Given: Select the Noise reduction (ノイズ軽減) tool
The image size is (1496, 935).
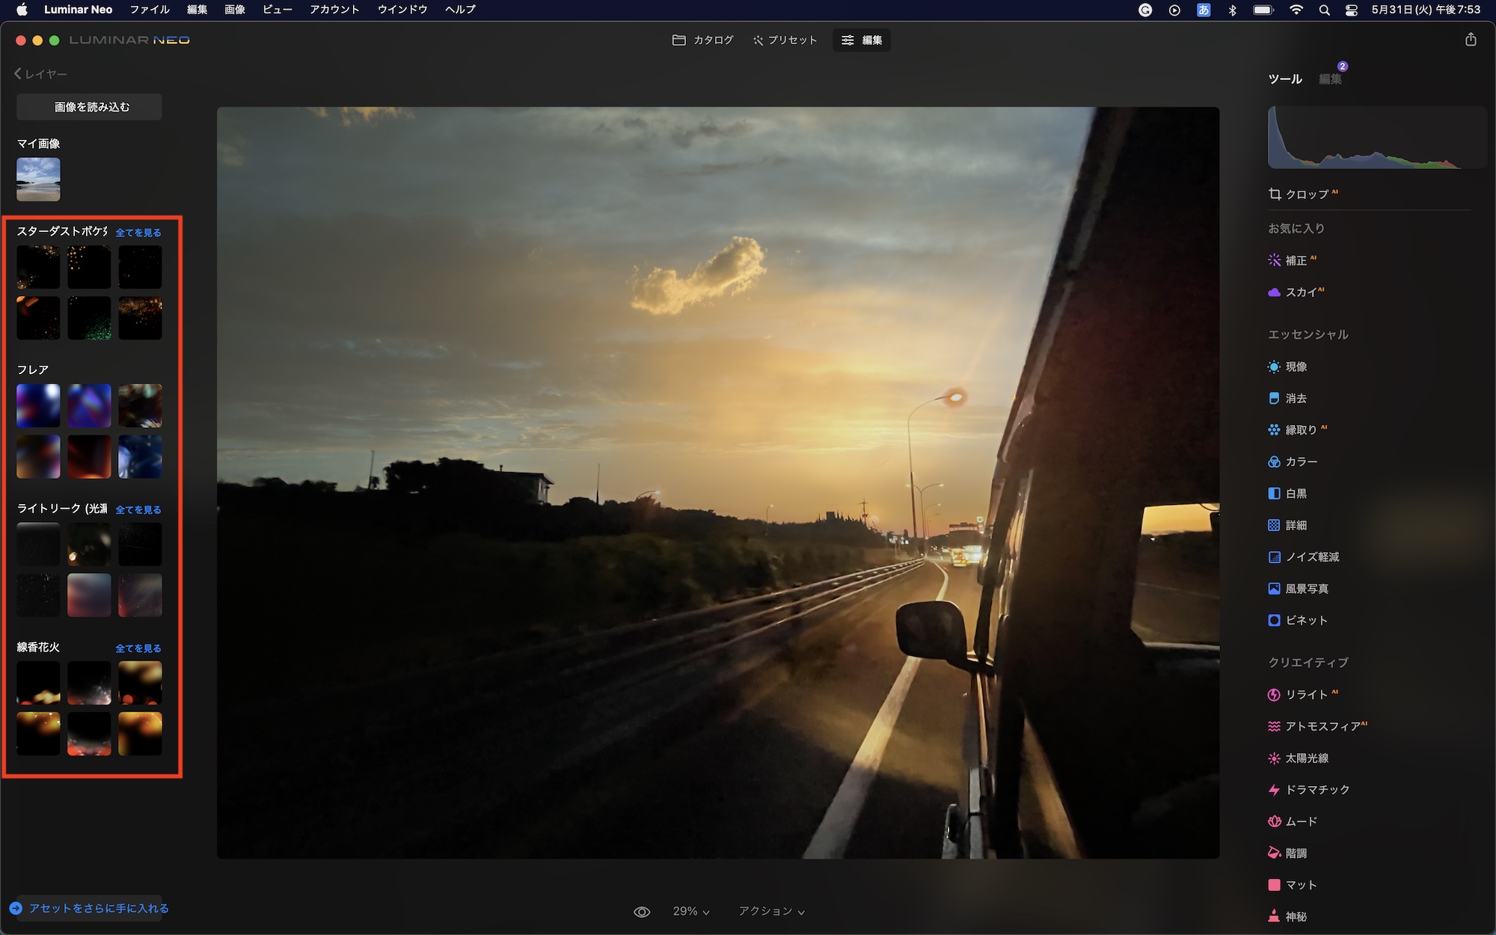Looking at the screenshot, I should click(x=1310, y=557).
